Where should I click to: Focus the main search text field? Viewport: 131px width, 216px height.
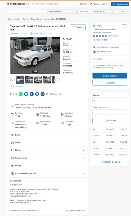point(27,11)
